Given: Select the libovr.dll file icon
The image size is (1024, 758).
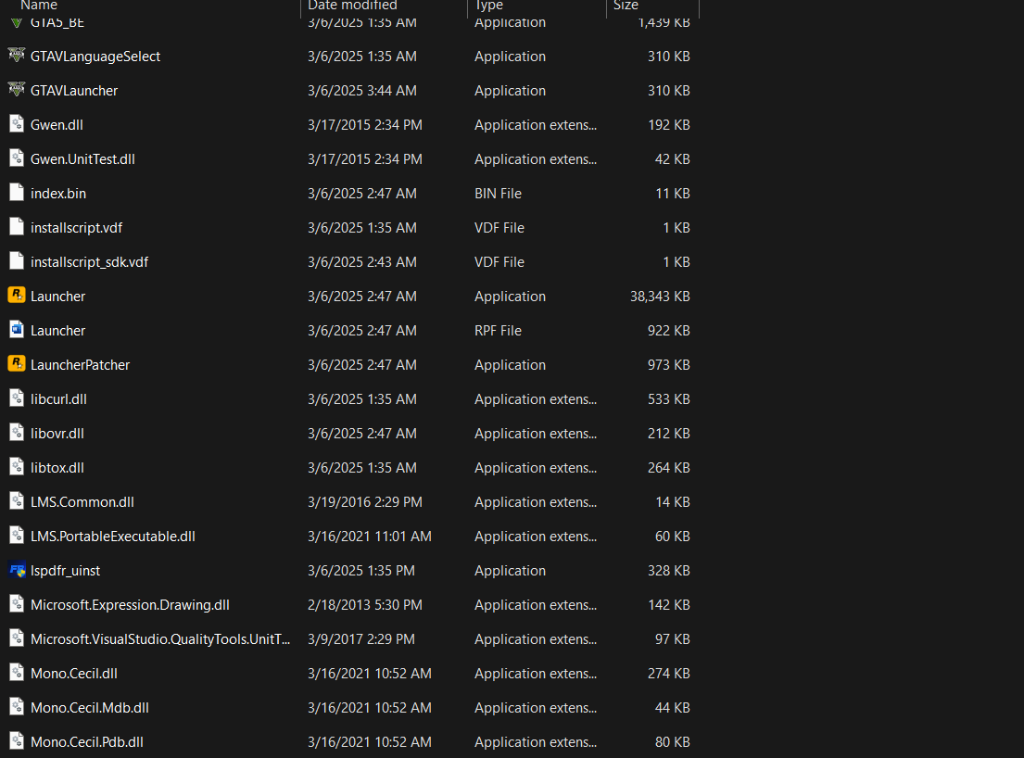Looking at the screenshot, I should pos(17,432).
